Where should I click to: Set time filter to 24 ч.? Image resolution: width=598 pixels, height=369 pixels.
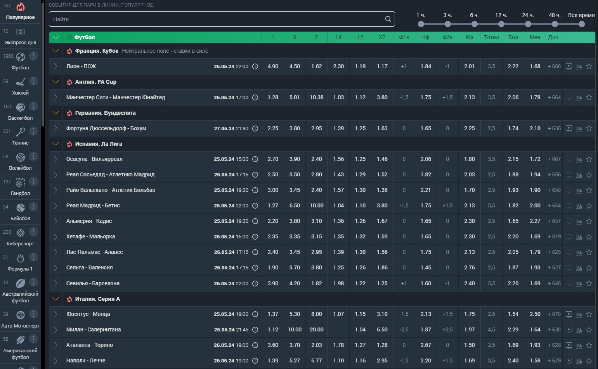[x=528, y=24]
